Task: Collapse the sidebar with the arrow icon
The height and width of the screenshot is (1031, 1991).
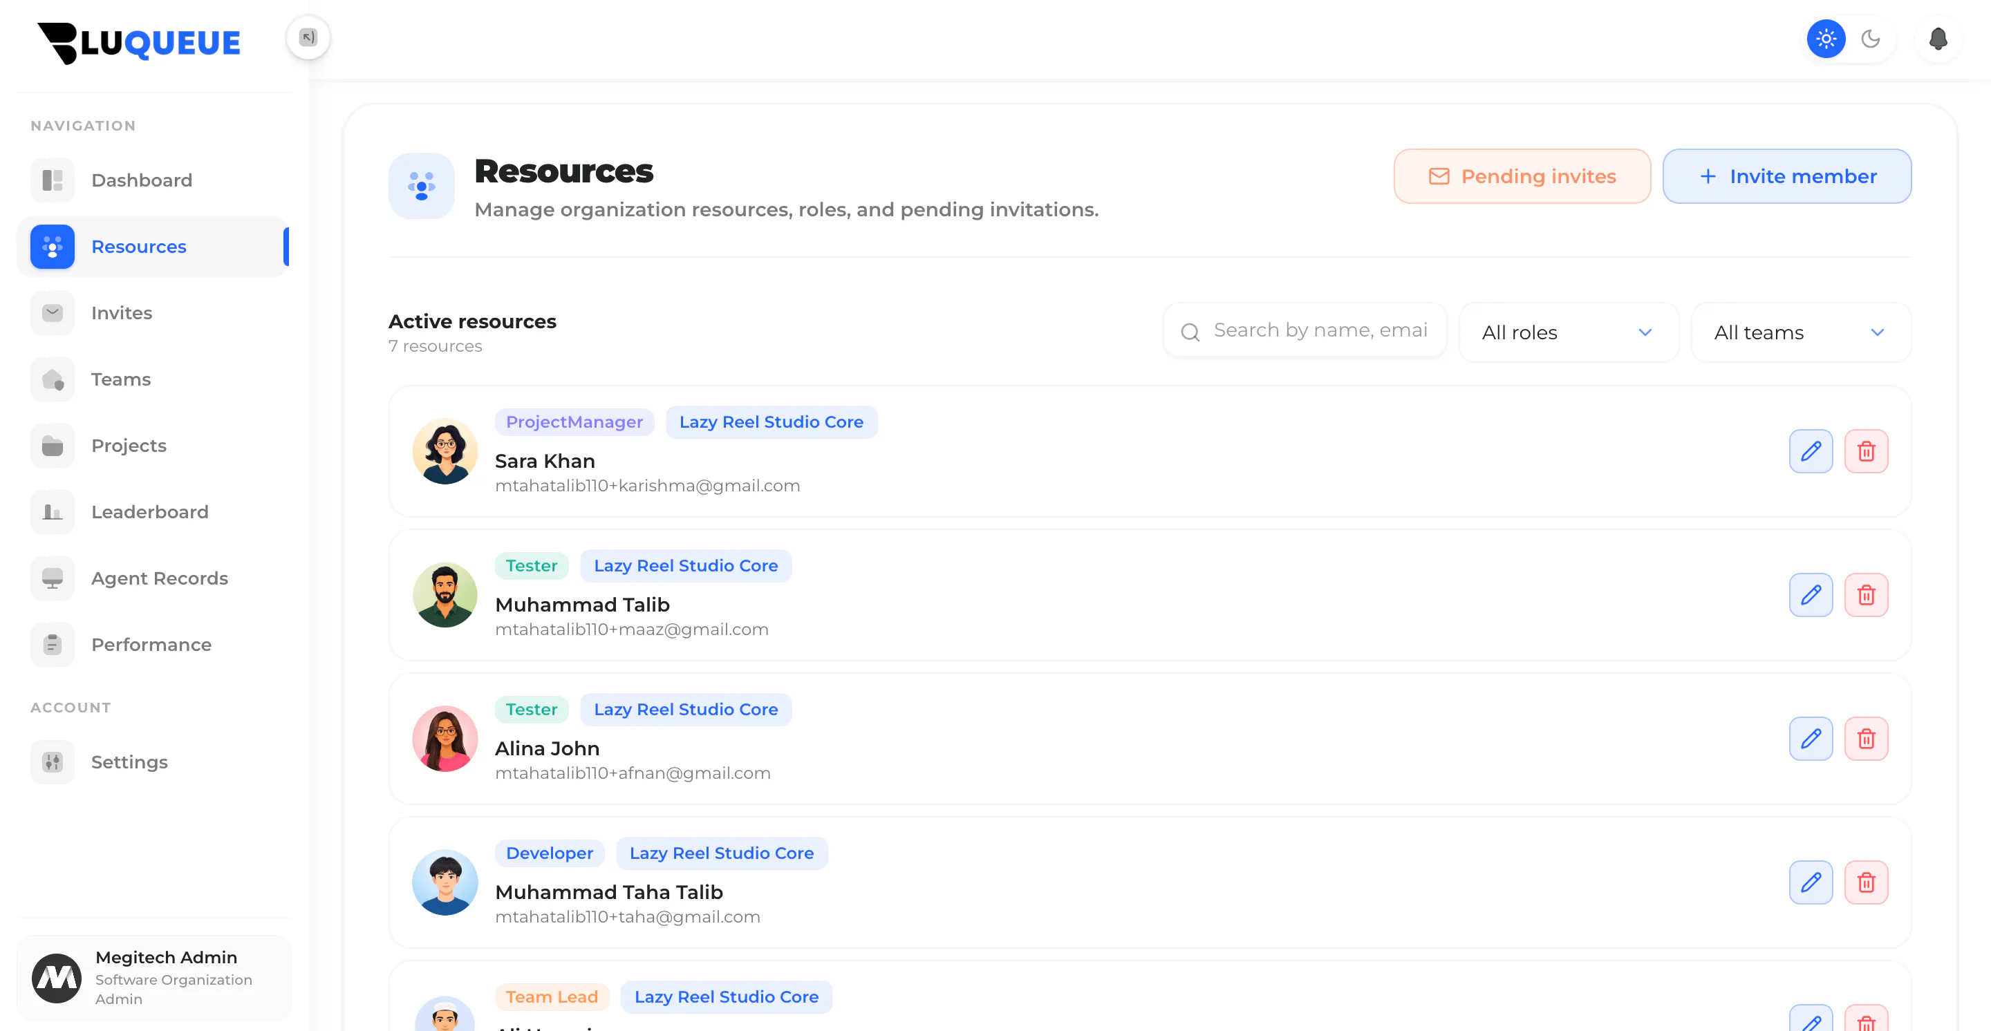Action: (x=308, y=37)
